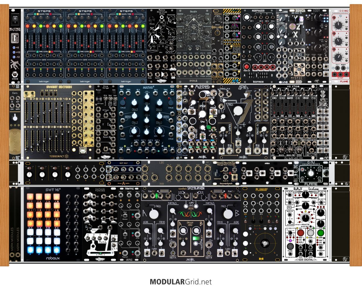Click the Spectraphon FREQ B knob
Viewport: 362px width, 288px height.
(x=228, y=214)
